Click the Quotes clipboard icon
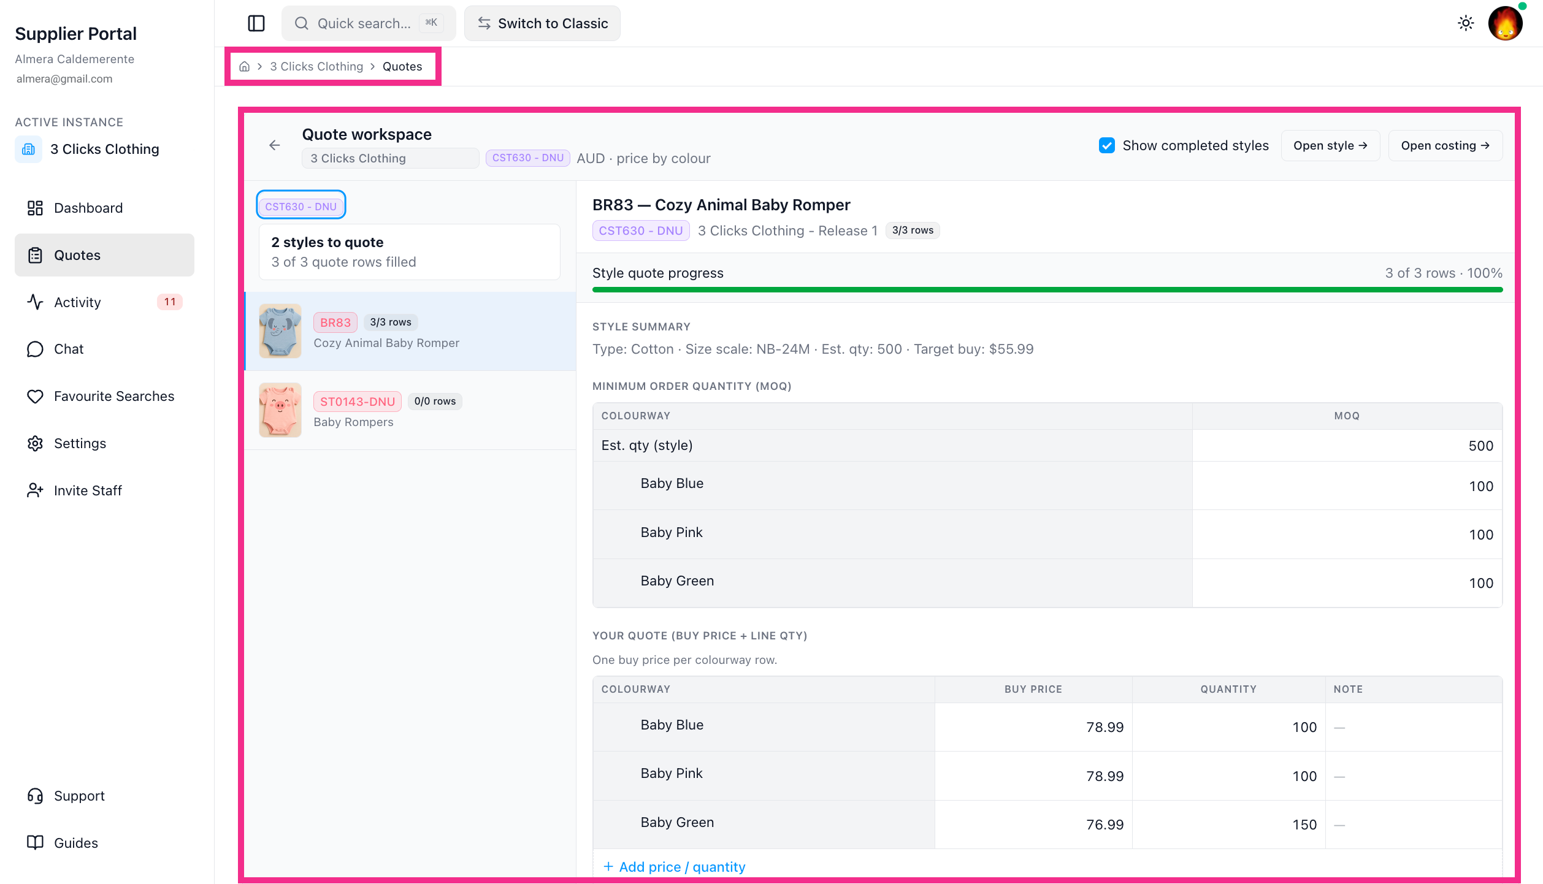 coord(35,255)
